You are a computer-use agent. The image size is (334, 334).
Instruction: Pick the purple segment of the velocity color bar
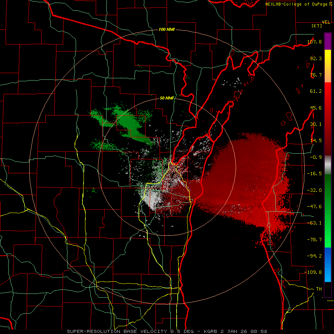(328, 41)
